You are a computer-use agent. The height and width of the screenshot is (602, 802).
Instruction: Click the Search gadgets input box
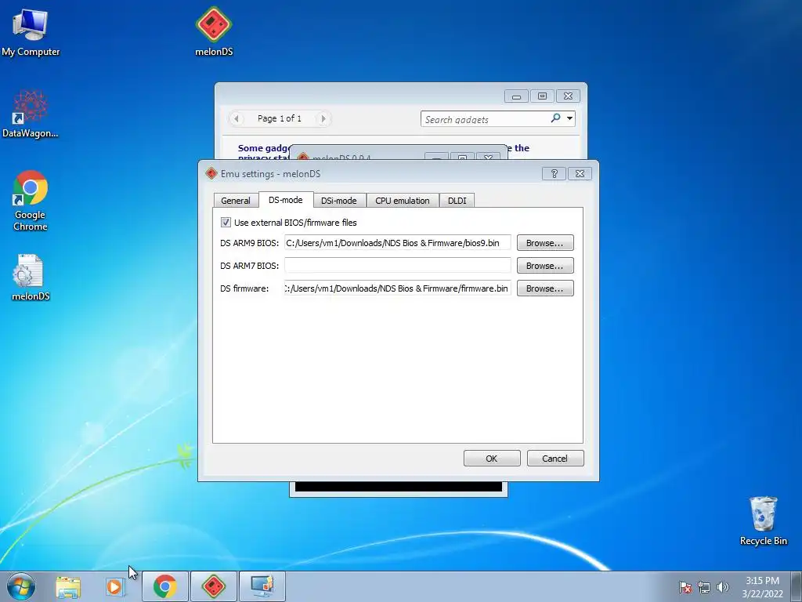485,119
